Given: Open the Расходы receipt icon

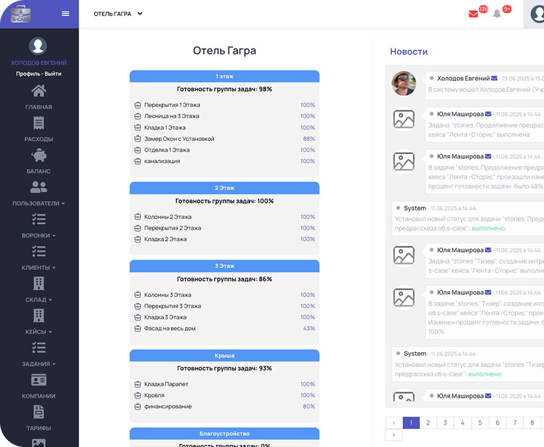Looking at the screenshot, I should [x=38, y=123].
